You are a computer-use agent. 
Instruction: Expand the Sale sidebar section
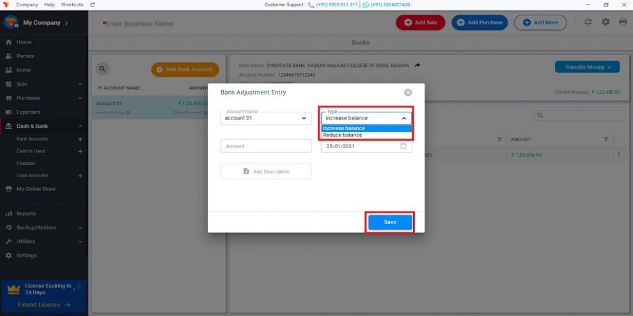[44, 84]
